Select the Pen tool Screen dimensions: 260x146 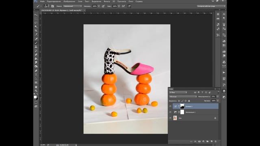[x=36, y=71]
